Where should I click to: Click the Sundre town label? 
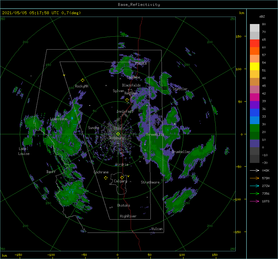tap(94, 127)
